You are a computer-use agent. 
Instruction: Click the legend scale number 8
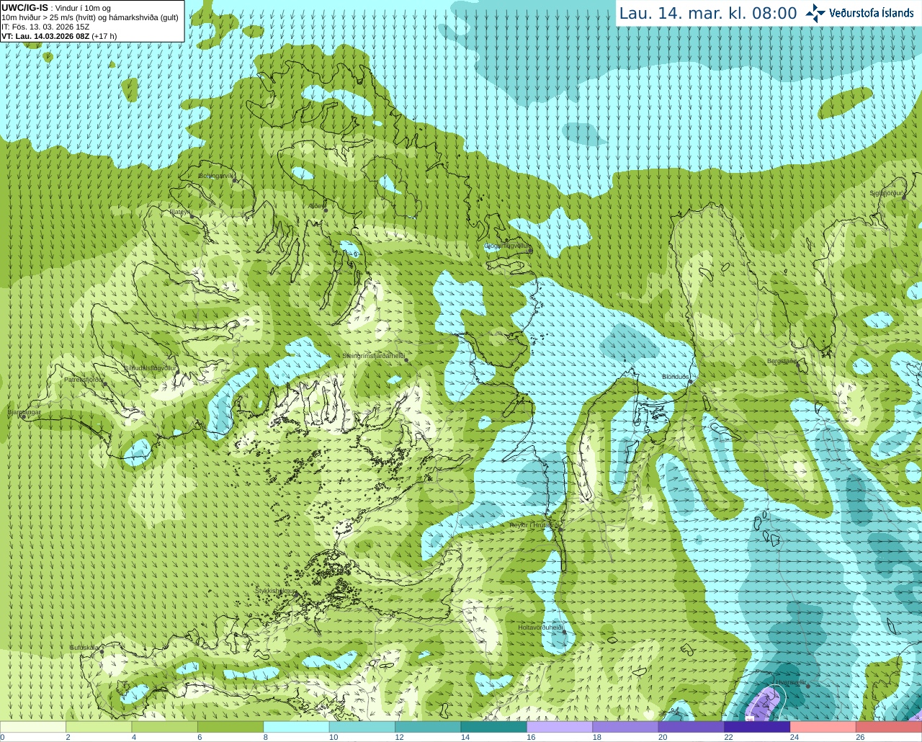[x=266, y=738]
